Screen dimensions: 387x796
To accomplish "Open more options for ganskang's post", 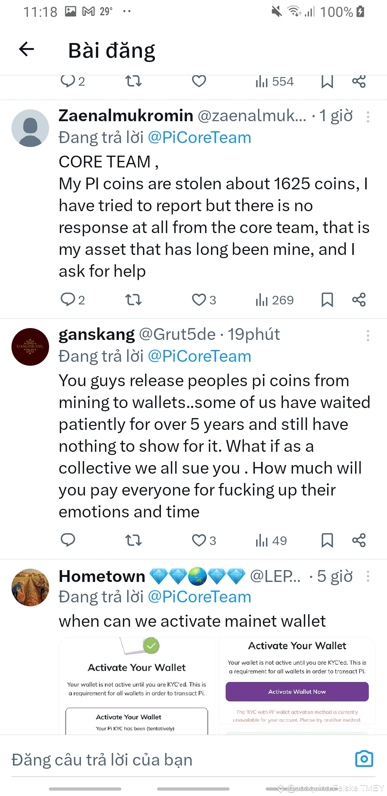I will pos(368,336).
